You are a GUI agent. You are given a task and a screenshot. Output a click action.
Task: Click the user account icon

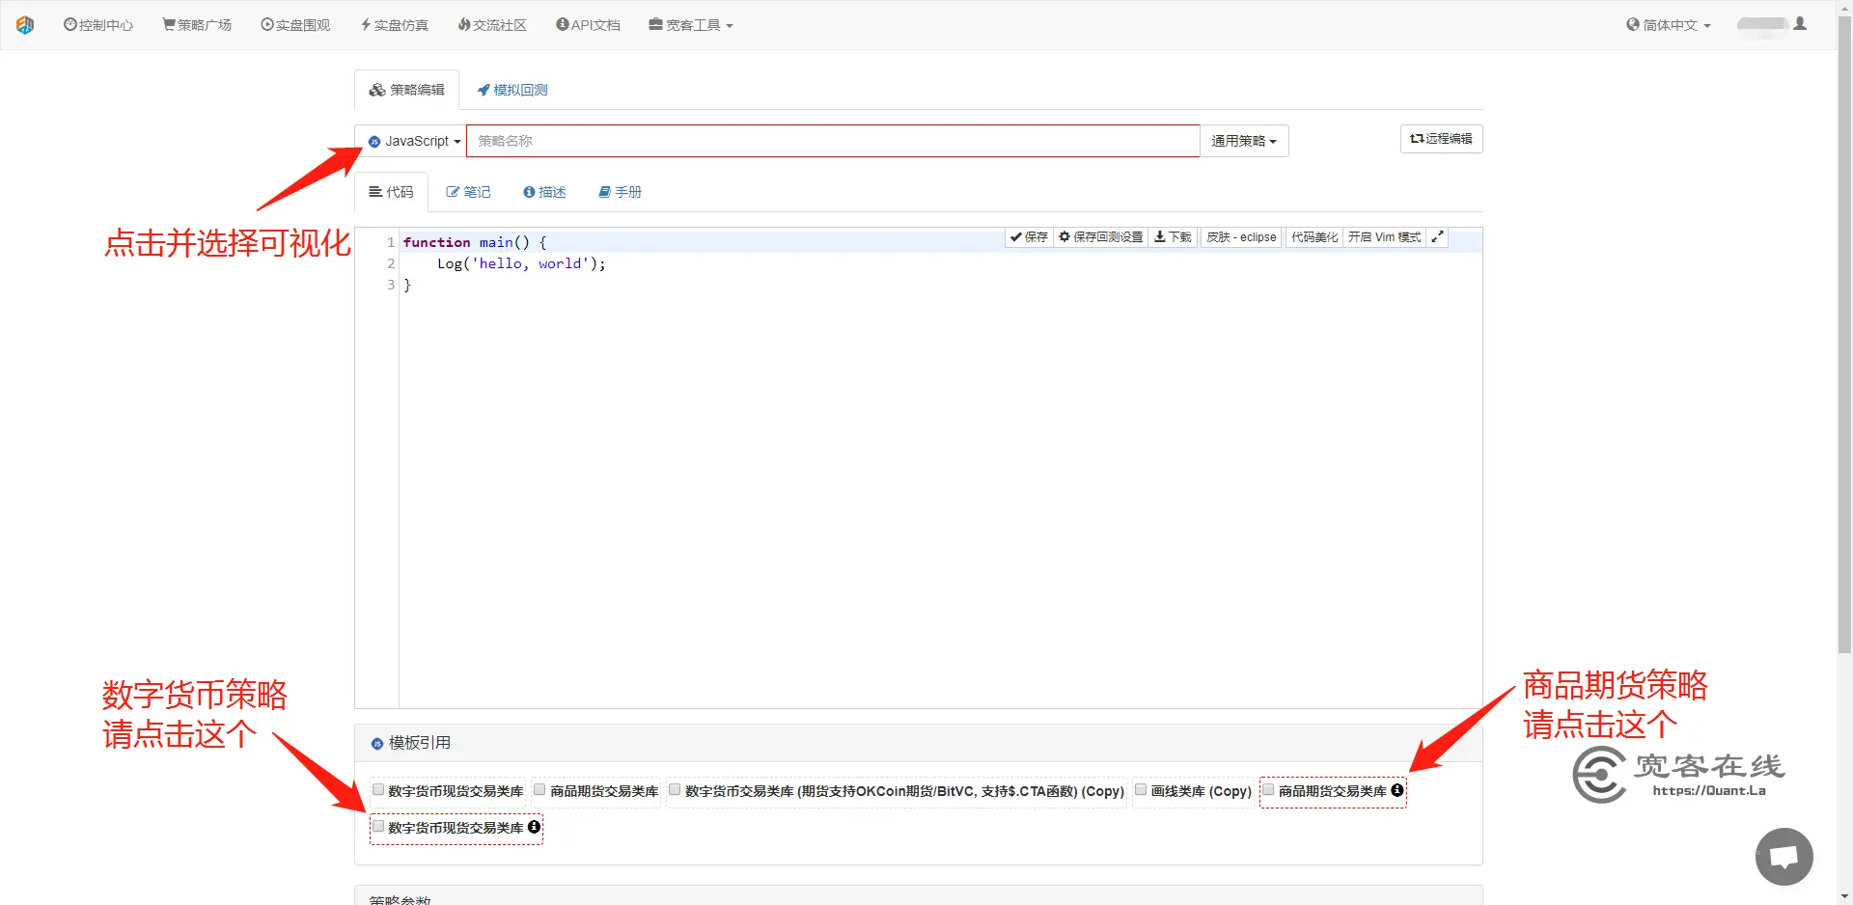1800,24
